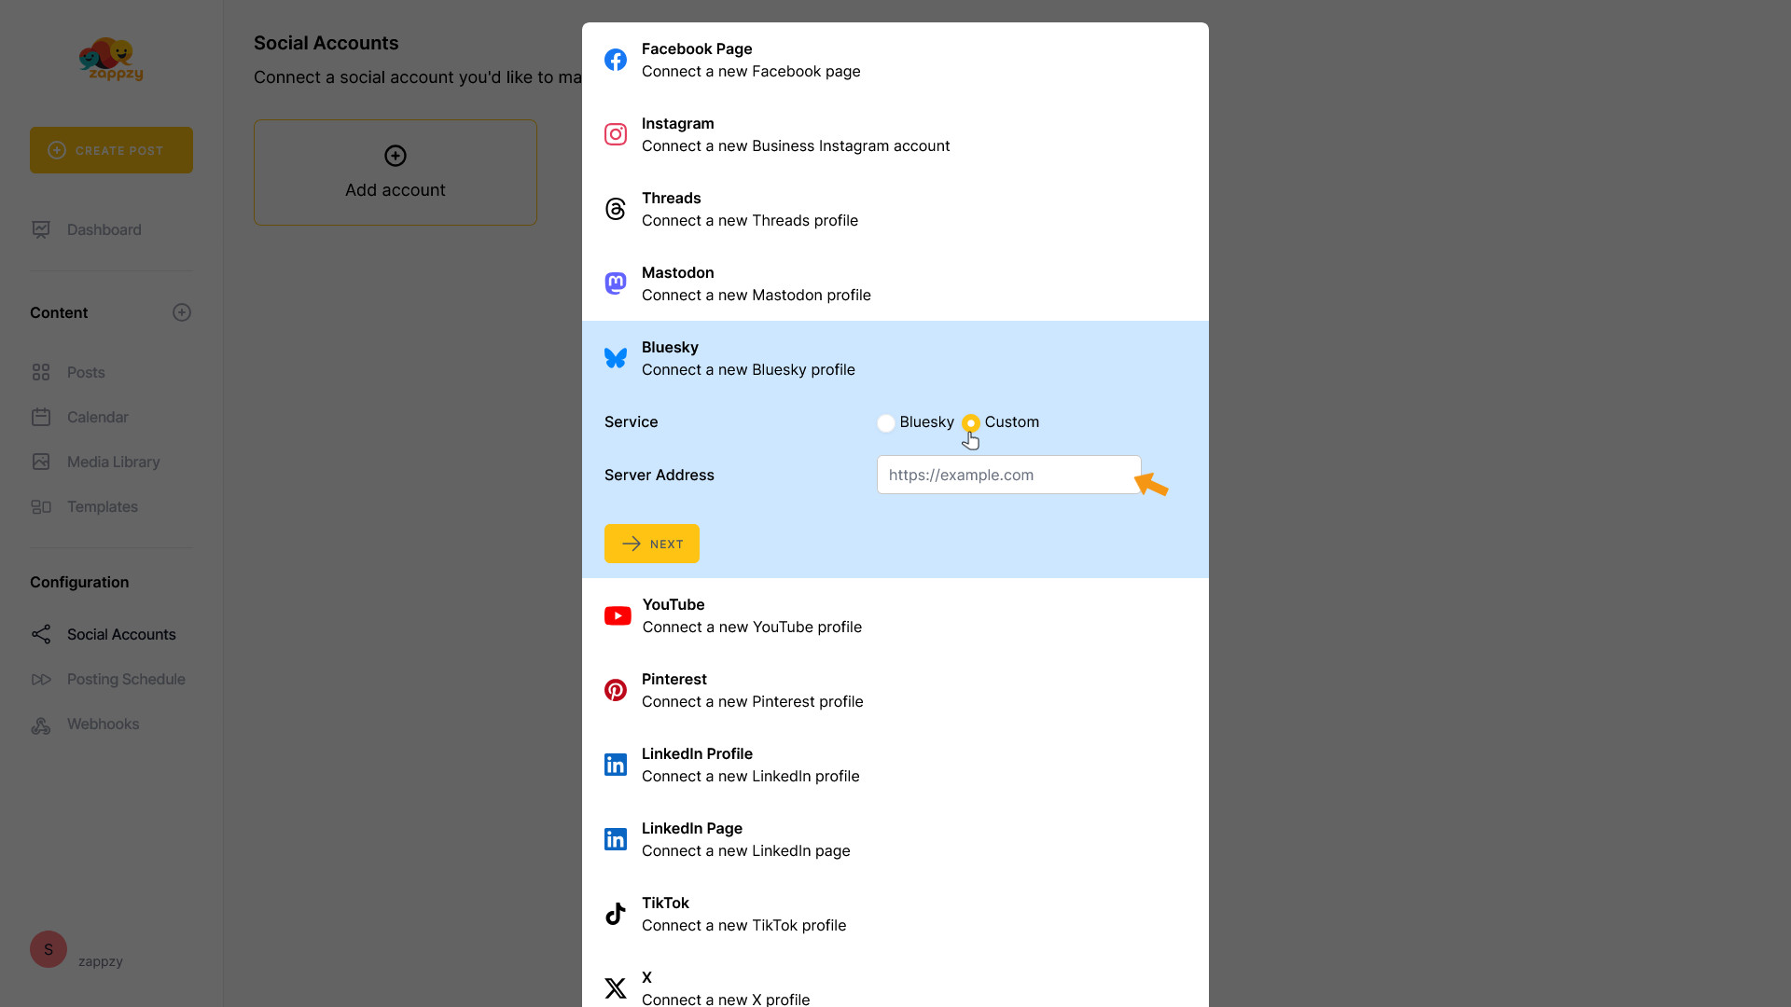
Task: Click the Calendar icon in sidebar
Action: tap(41, 417)
